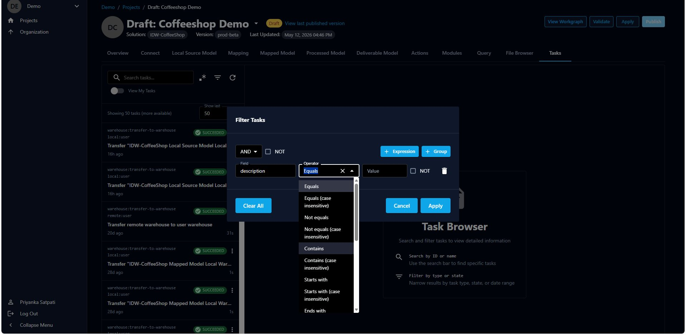Image resolution: width=686 pixels, height=335 pixels.
Task: Click the Projects home icon in sidebar
Action: point(11,20)
